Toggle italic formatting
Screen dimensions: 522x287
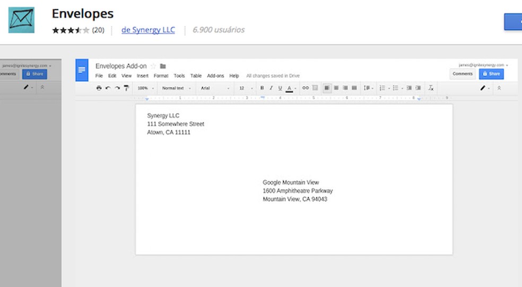(271, 88)
